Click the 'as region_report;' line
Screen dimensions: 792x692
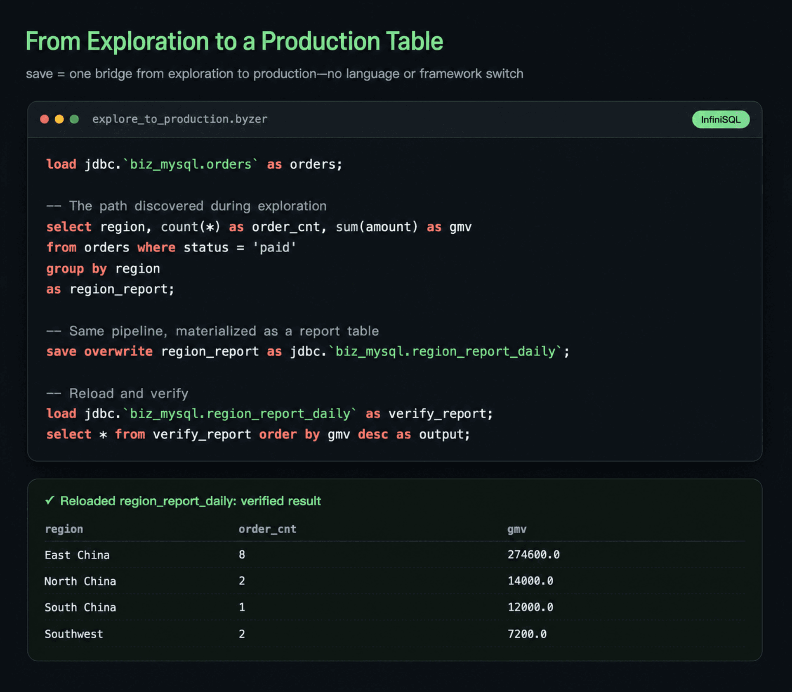(110, 289)
